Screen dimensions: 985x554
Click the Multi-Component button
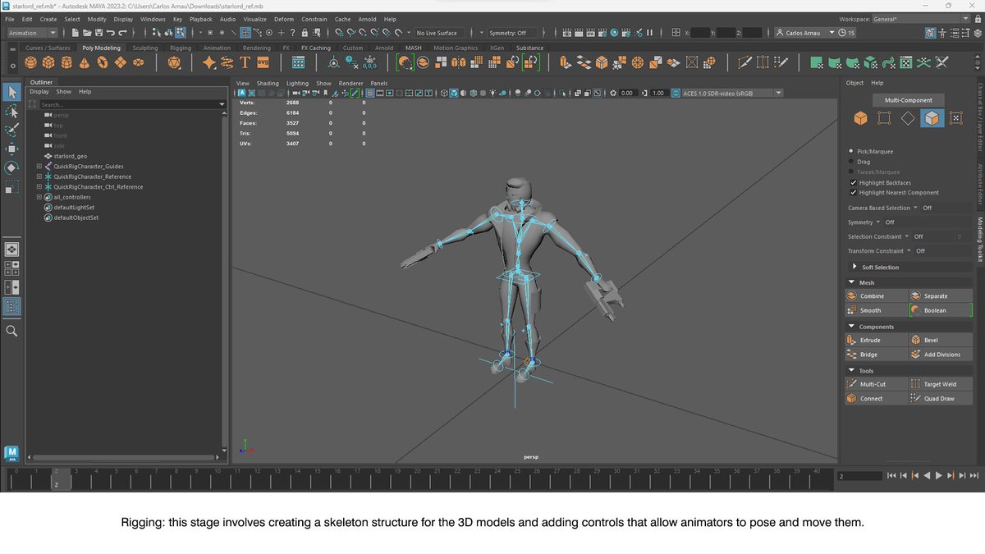(x=908, y=100)
